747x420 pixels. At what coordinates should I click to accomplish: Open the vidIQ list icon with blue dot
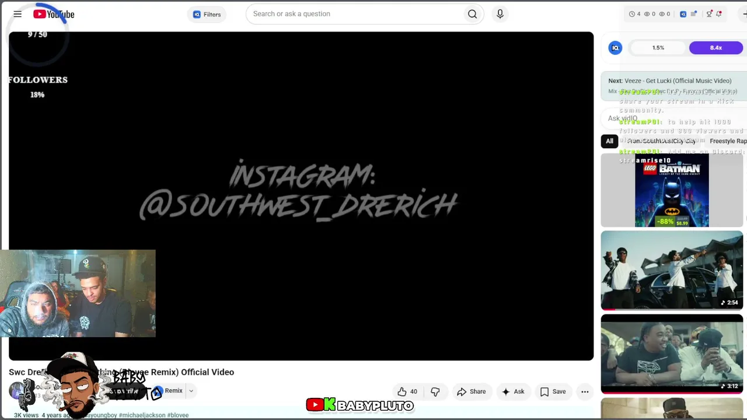(694, 14)
